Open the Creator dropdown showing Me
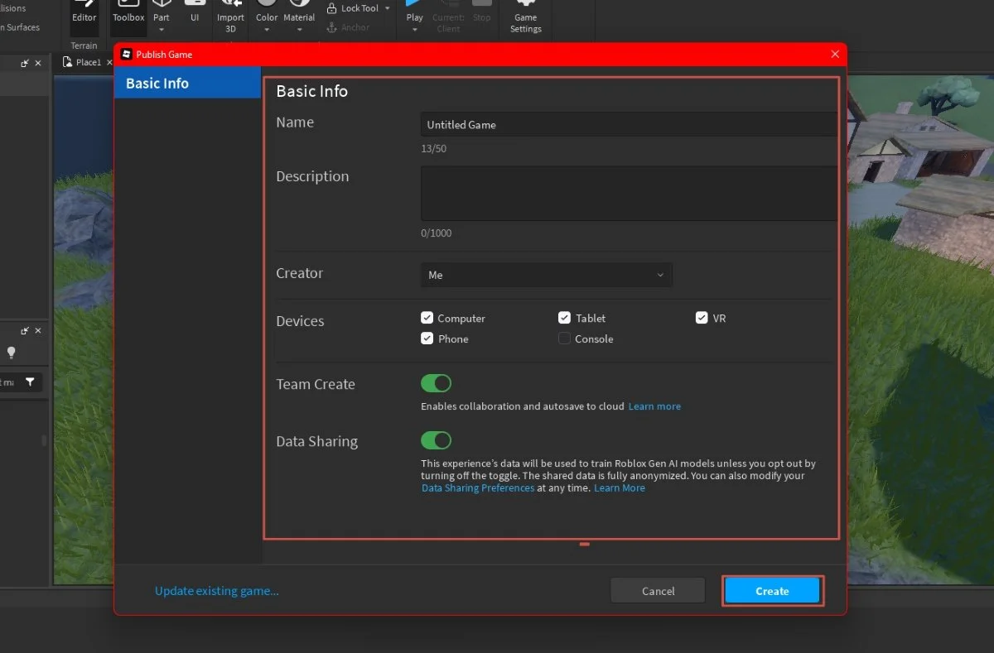This screenshot has width=994, height=653. pos(547,275)
